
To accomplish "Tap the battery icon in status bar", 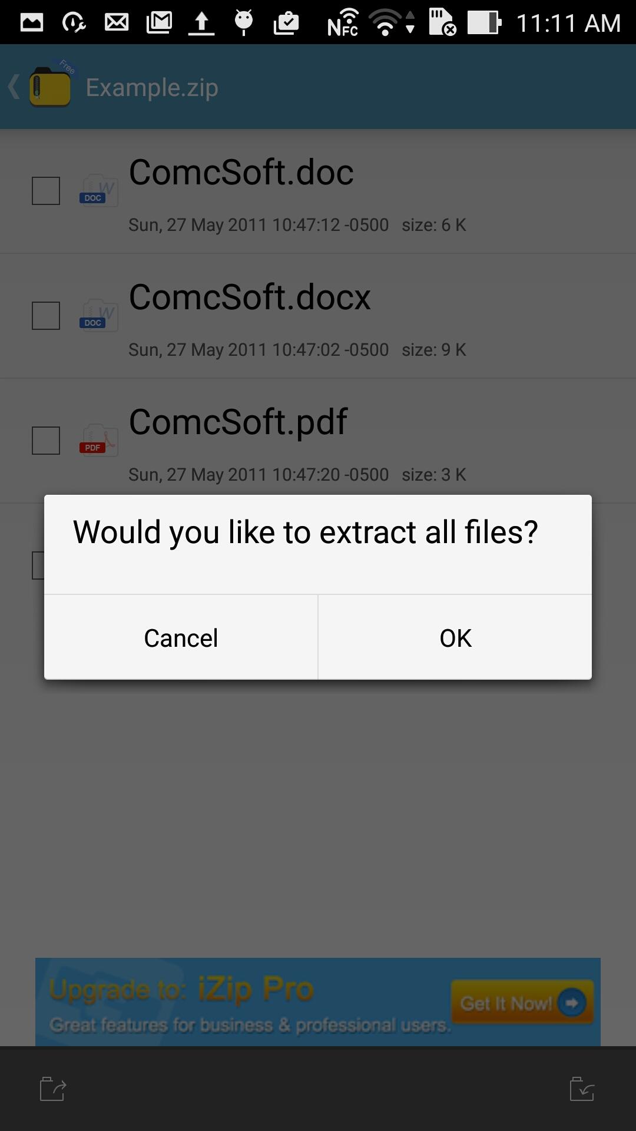I will click(x=484, y=23).
